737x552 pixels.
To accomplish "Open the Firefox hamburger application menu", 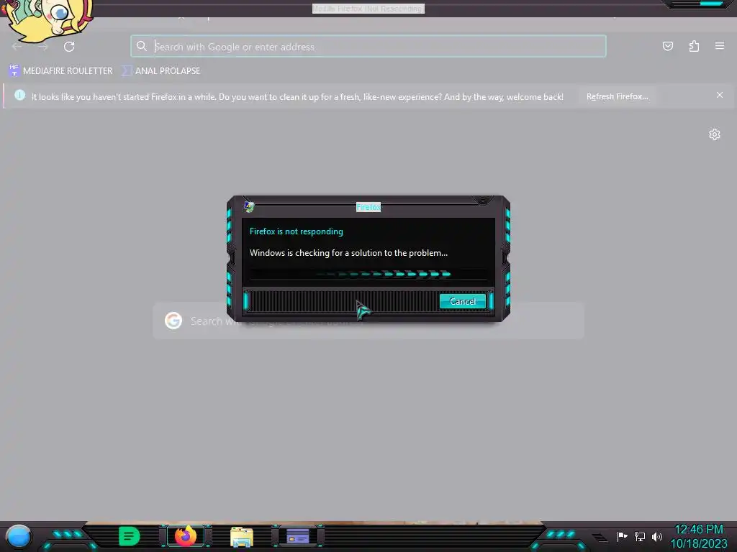I will (720, 46).
